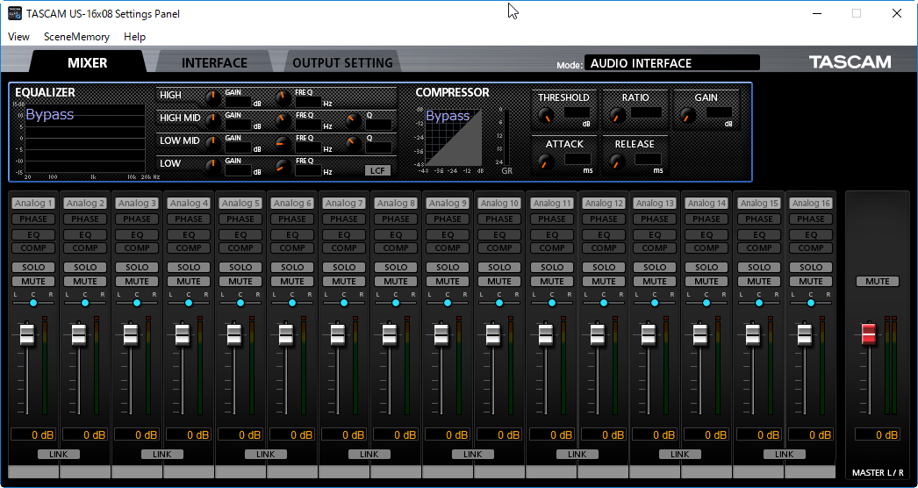Image resolution: width=918 pixels, height=488 pixels.
Task: Click the compressor ATTACK knob
Action: point(547,161)
